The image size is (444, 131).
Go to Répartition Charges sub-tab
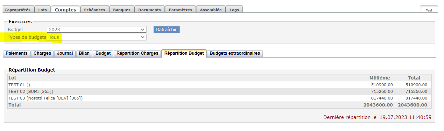tap(137, 53)
